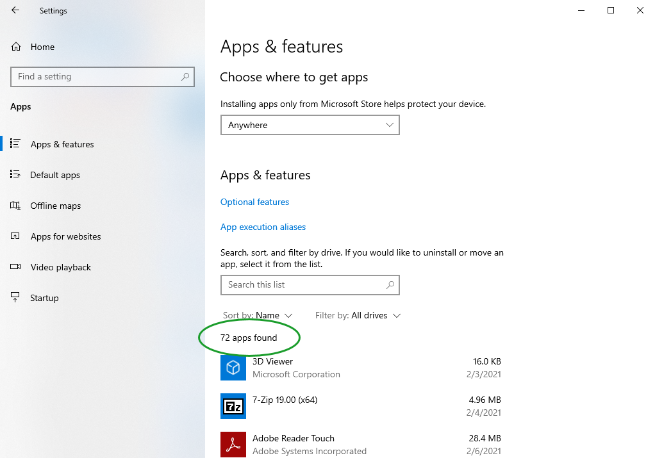
Task: Open Default apps section
Action: pos(55,175)
